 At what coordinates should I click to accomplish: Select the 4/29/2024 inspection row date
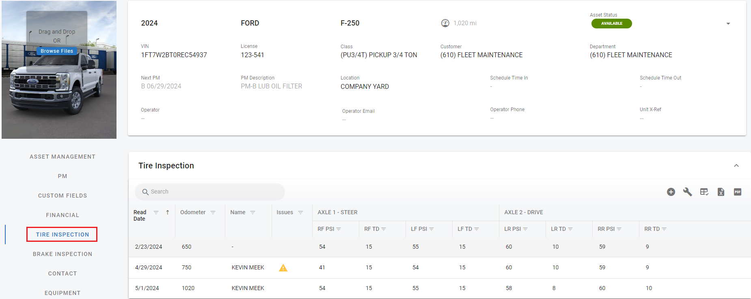pyautogui.click(x=149, y=267)
